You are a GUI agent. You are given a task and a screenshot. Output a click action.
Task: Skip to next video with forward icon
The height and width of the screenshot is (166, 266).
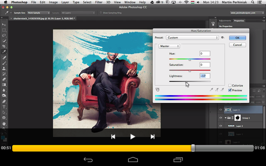(x=153, y=136)
